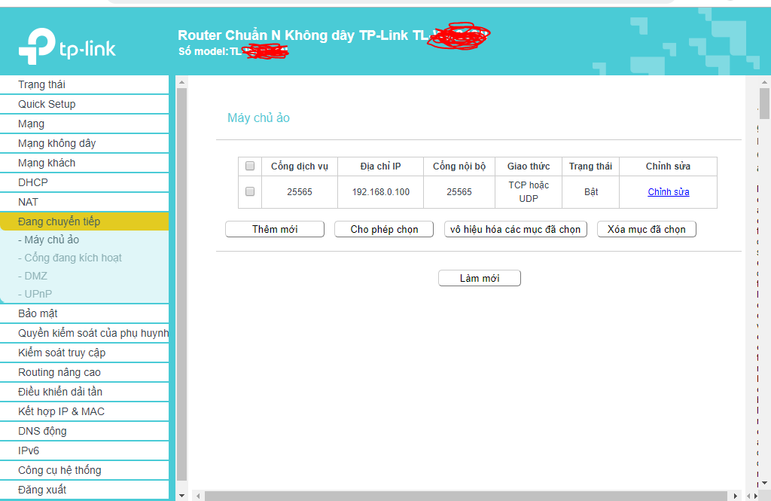Image resolution: width=771 pixels, height=501 pixels.
Task: Open DNS động menu
Action: [84, 431]
